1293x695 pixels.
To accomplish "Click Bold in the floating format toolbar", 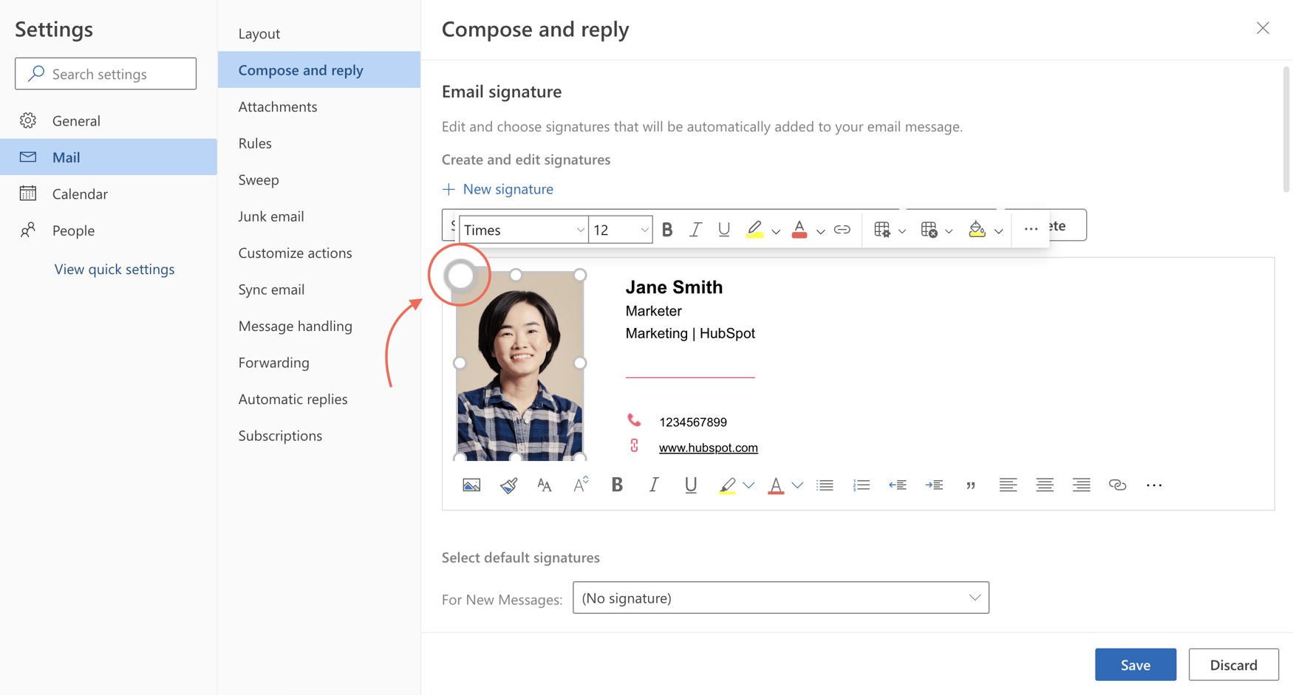I will point(667,230).
